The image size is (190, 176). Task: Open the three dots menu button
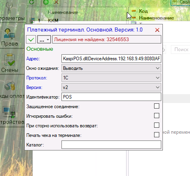coord(44,40)
